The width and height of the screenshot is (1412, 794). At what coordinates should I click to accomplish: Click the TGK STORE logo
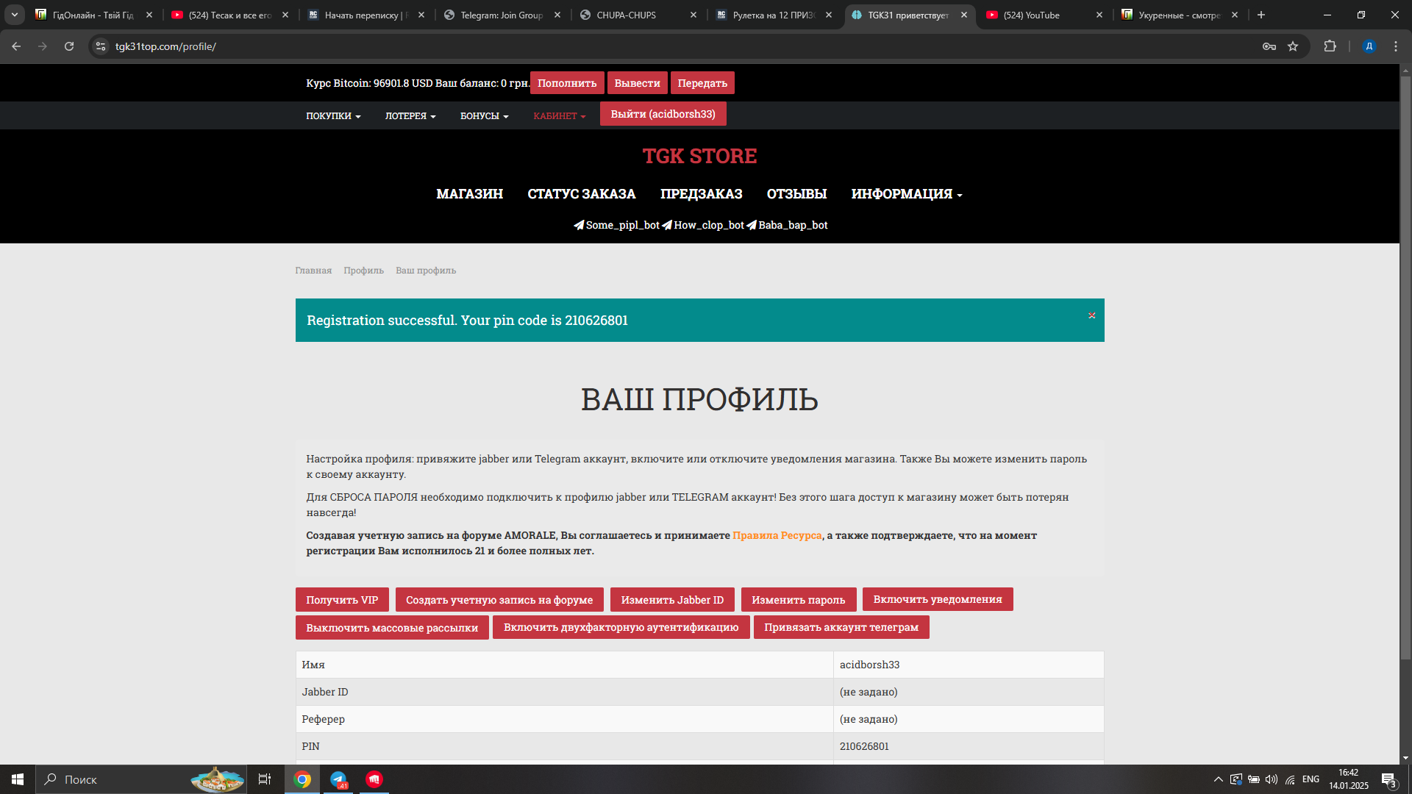click(x=699, y=156)
